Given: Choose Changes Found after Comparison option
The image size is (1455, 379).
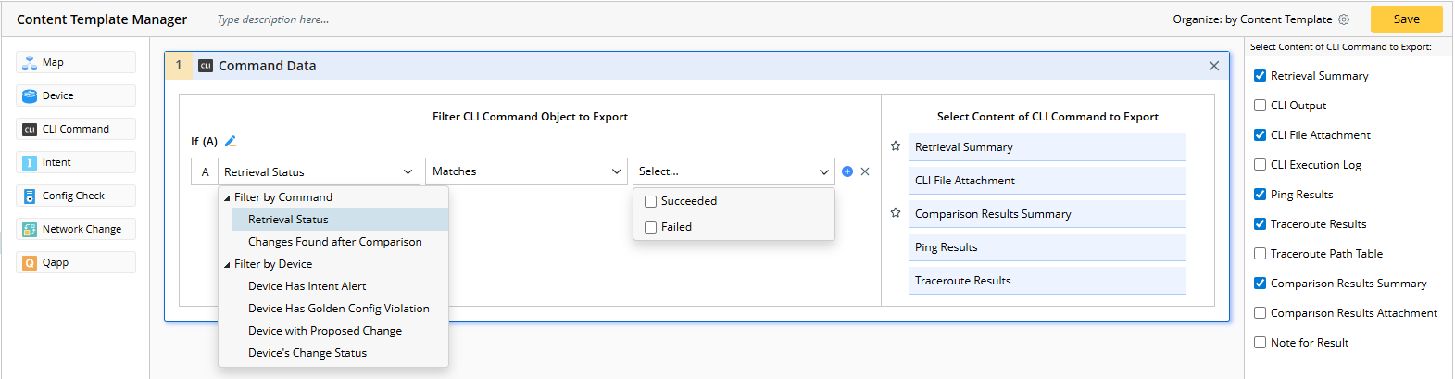Looking at the screenshot, I should [334, 242].
